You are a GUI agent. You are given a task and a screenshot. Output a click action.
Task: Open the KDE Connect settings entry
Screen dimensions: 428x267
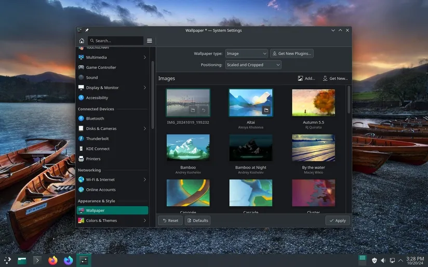click(112, 148)
